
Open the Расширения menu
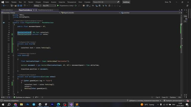pos(72,2)
